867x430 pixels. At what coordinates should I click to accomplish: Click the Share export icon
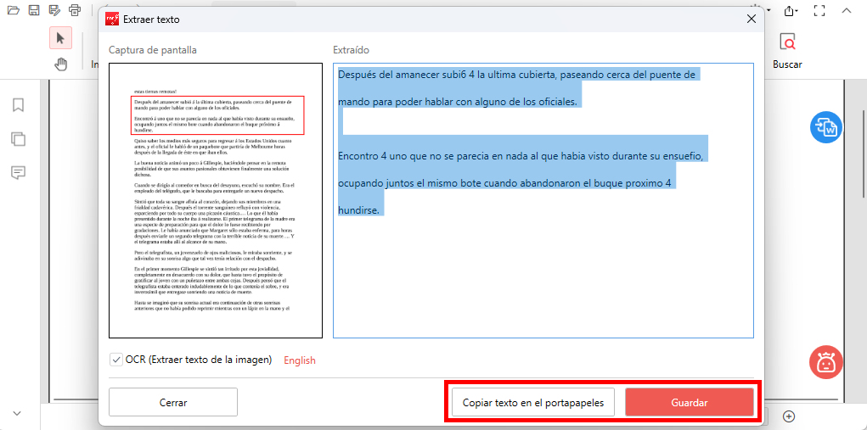pyautogui.click(x=791, y=10)
